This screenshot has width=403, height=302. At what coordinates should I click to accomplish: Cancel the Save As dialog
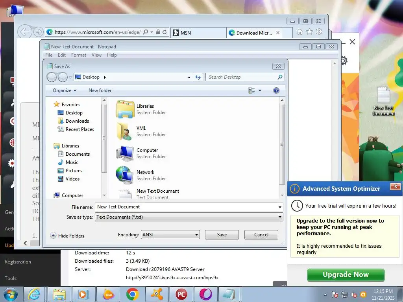click(x=261, y=235)
